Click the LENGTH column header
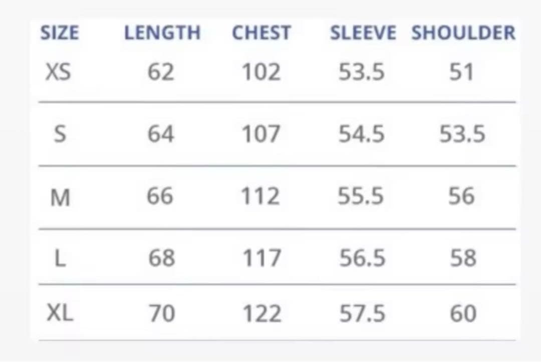The image size is (541, 362). pyautogui.click(x=162, y=33)
